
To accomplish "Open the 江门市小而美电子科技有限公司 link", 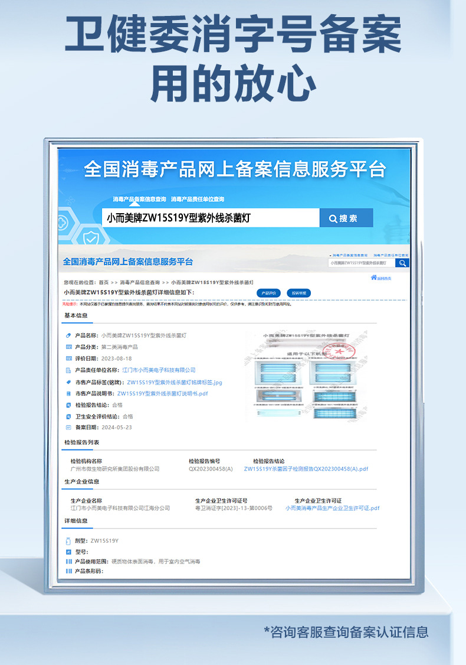I will pos(159,370).
